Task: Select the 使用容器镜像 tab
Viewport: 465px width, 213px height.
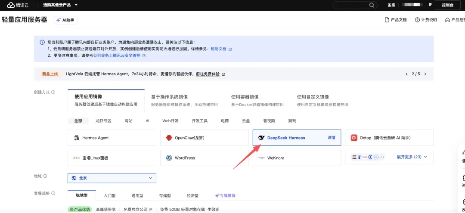Action: 257,100
